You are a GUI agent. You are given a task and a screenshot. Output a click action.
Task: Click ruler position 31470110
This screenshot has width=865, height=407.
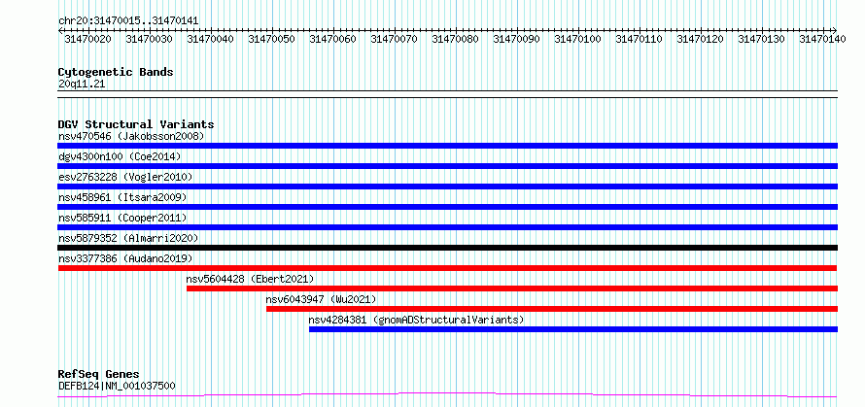[639, 39]
